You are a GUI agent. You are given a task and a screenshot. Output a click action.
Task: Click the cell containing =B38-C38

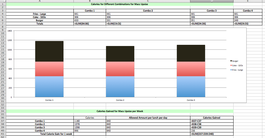click(212, 124)
